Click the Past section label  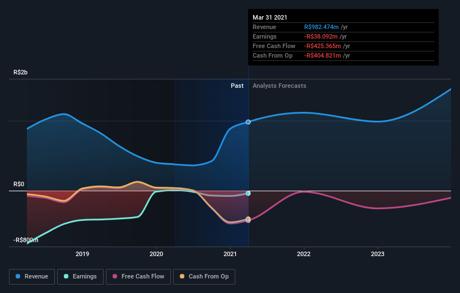[237, 86]
